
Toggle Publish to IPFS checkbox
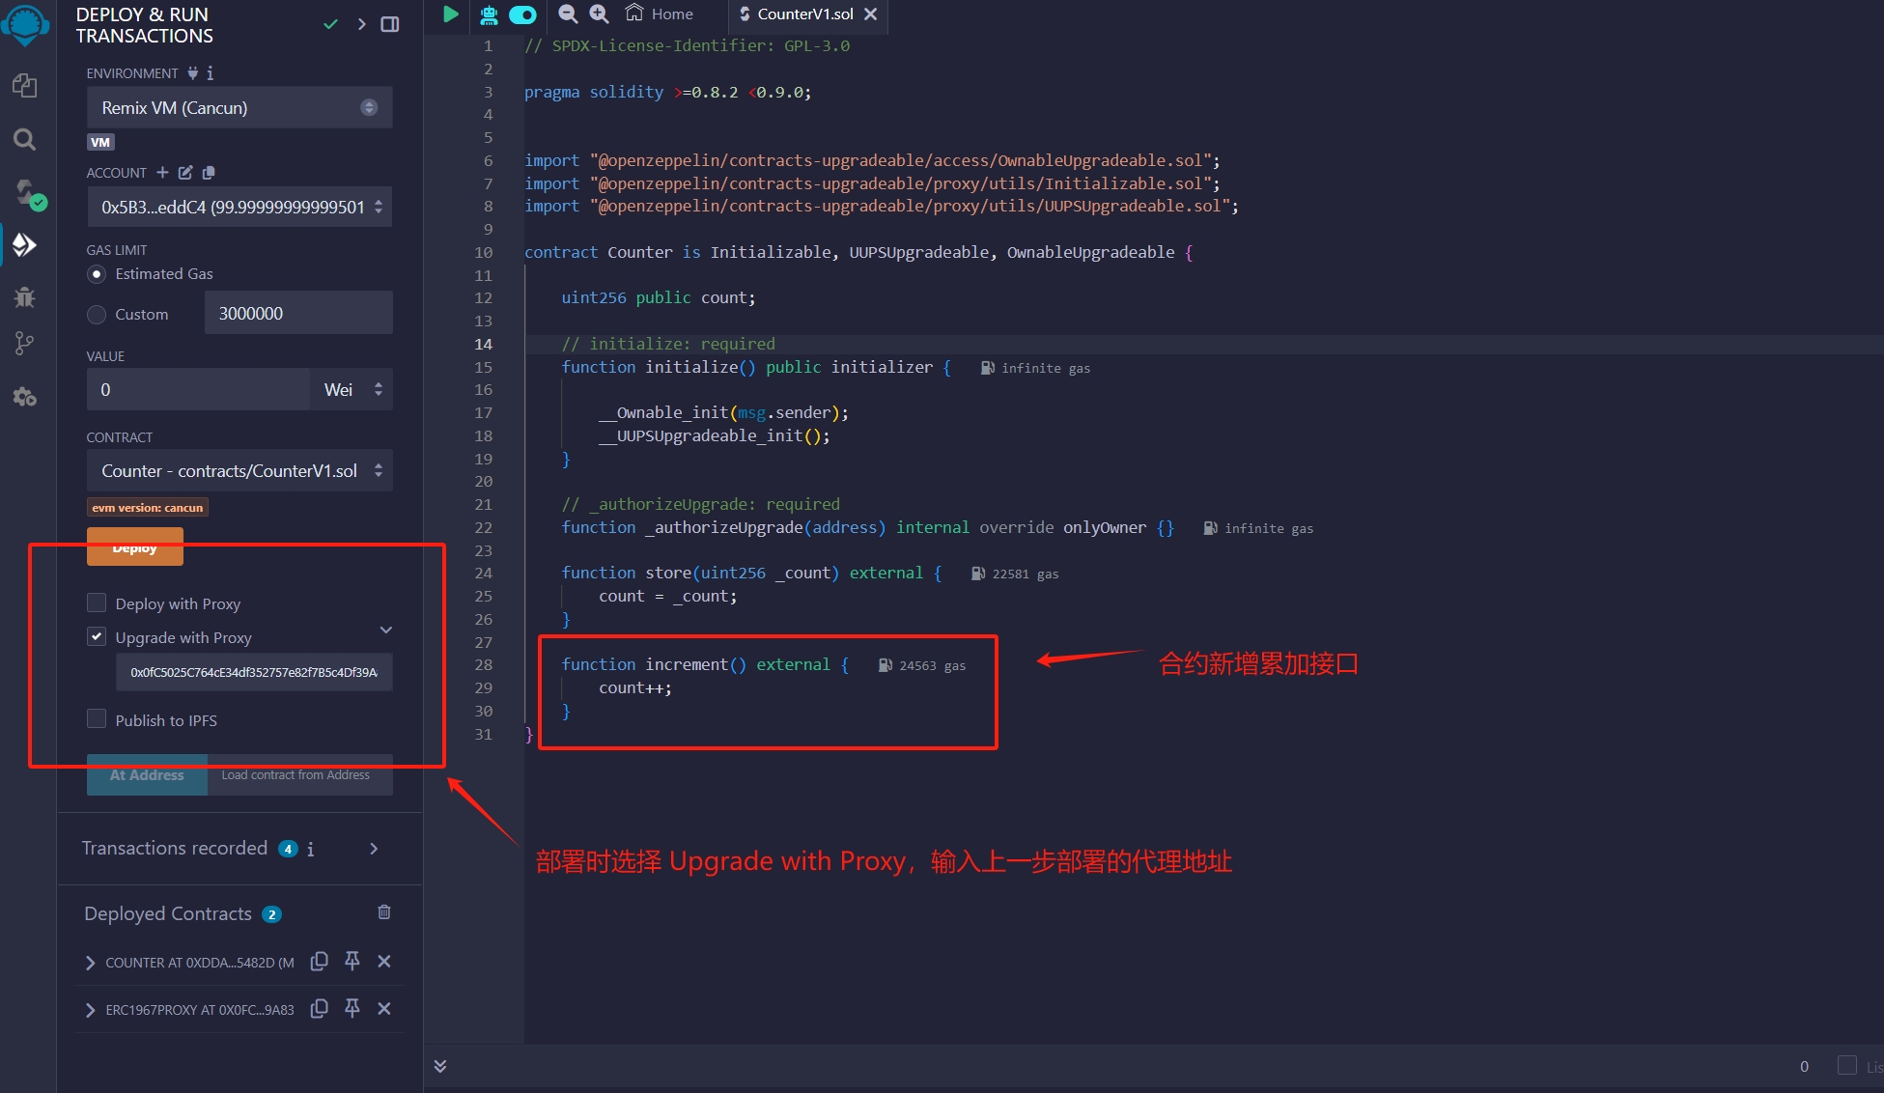coord(97,719)
